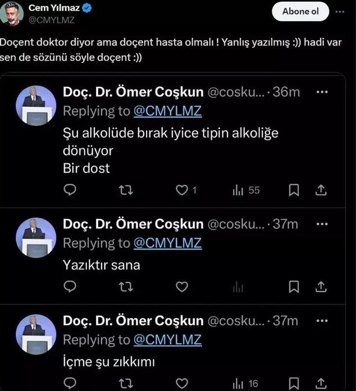The width and height of the screenshot is (356, 391).
Task: Reply to the "Yazıktır sana" tweet
Action: click(x=70, y=287)
